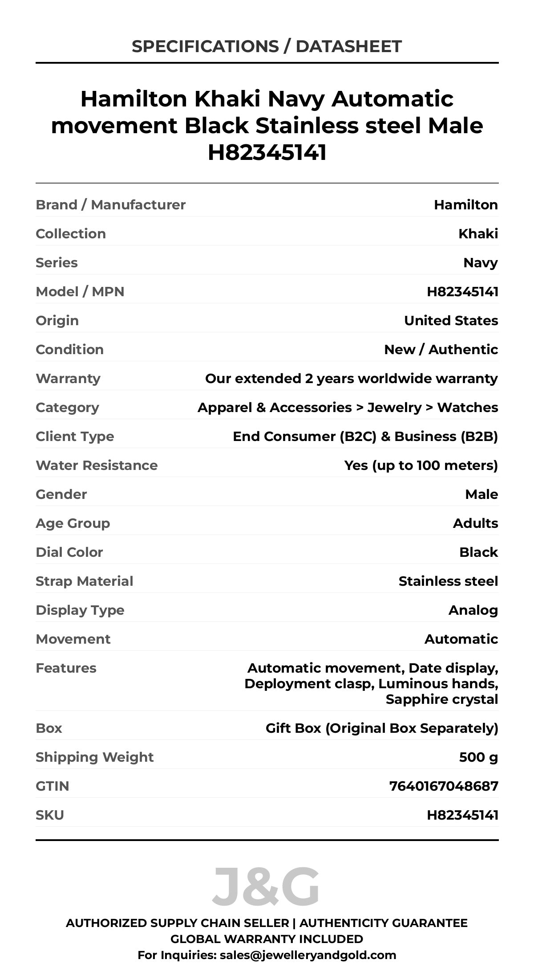
Task: Click the sales@jewelleryandgold.com email address
Action: pyautogui.click(x=307, y=955)
